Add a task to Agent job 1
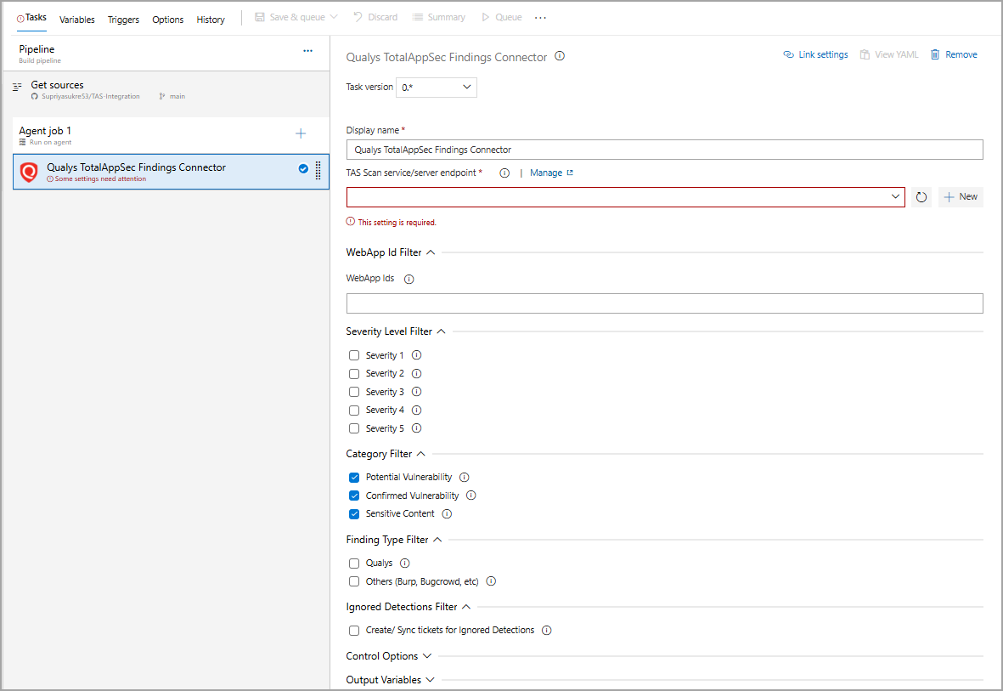Screen dimensions: 1003x691 (x=301, y=133)
